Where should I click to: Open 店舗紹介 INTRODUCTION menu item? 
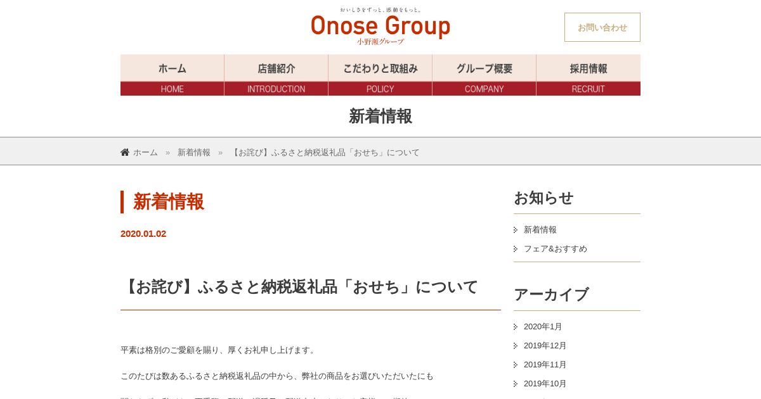(276, 75)
